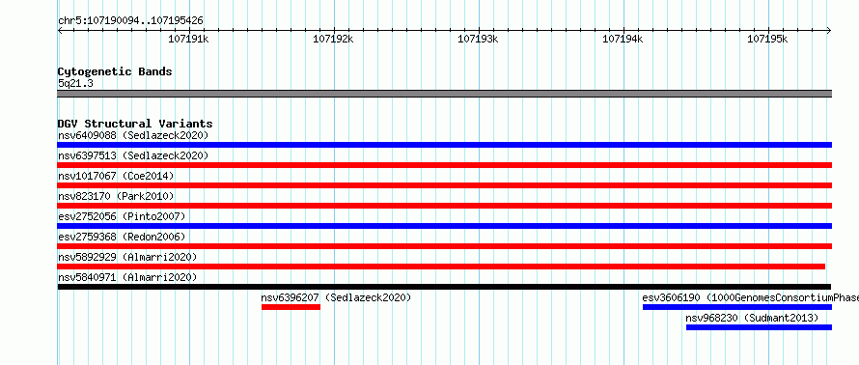Click esv3606190 1000GenomesConsortium label
Image resolution: width=859 pixels, height=365 pixels.
coord(751,297)
